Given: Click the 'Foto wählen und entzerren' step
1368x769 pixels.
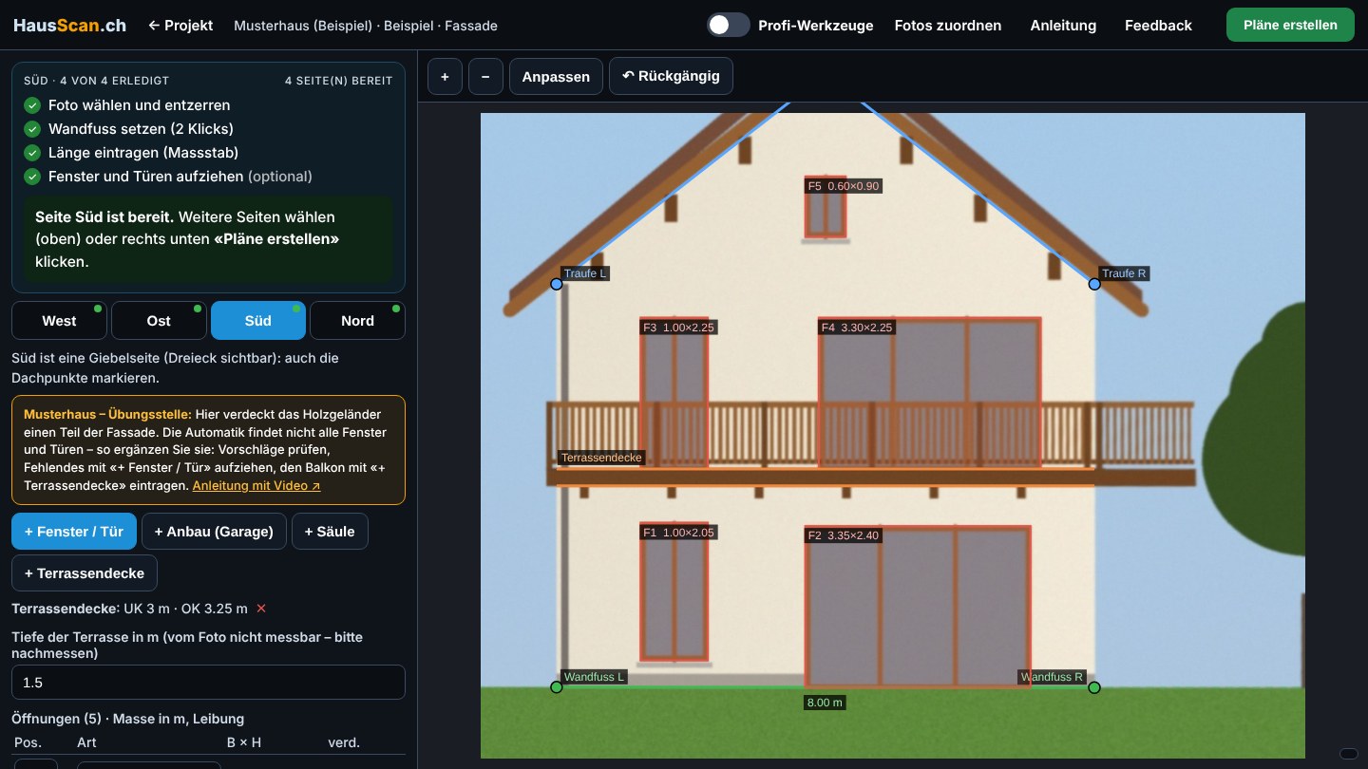Looking at the screenshot, I should pos(139,105).
